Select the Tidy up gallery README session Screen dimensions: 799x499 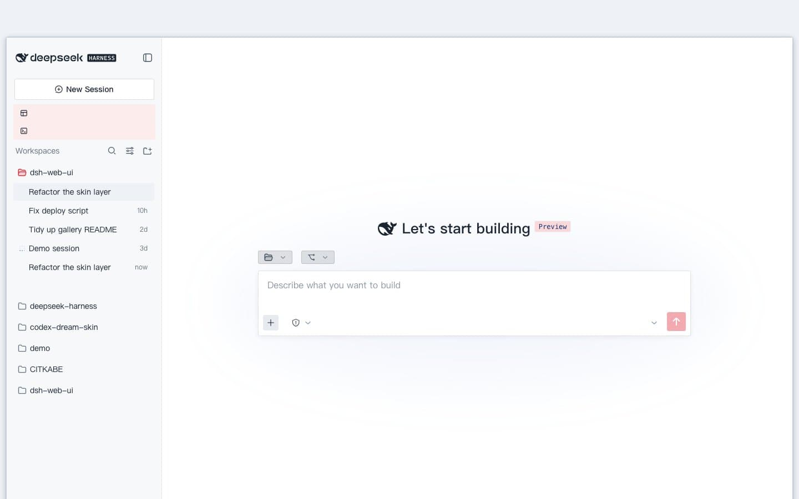[x=84, y=230]
